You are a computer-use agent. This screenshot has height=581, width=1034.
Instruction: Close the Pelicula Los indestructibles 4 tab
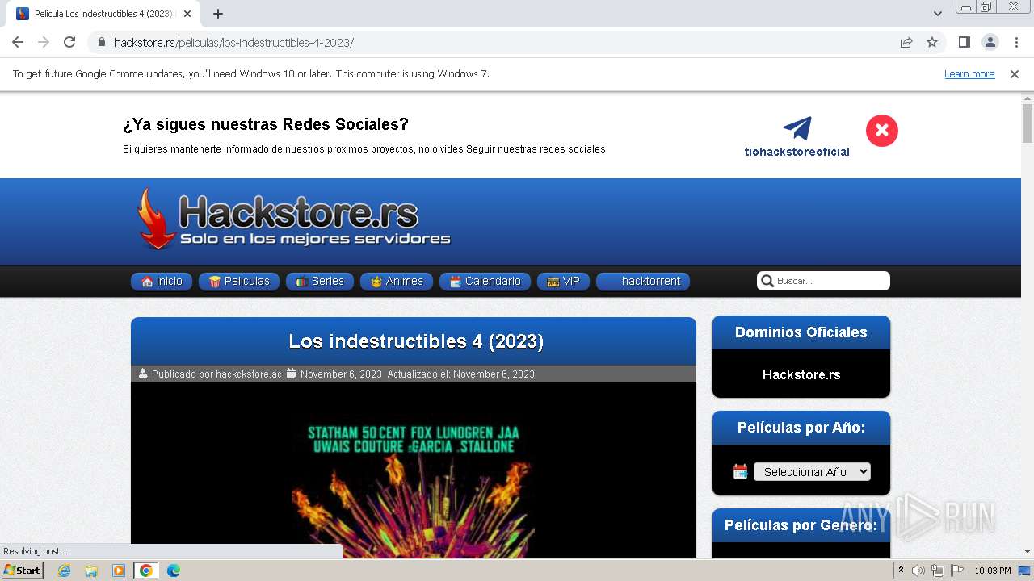coord(187,14)
